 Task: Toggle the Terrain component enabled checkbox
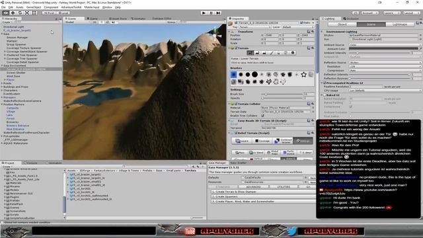point(236,48)
